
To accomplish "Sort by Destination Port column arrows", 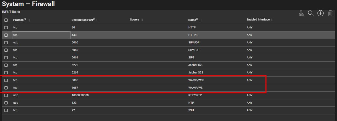I will 97,20.
